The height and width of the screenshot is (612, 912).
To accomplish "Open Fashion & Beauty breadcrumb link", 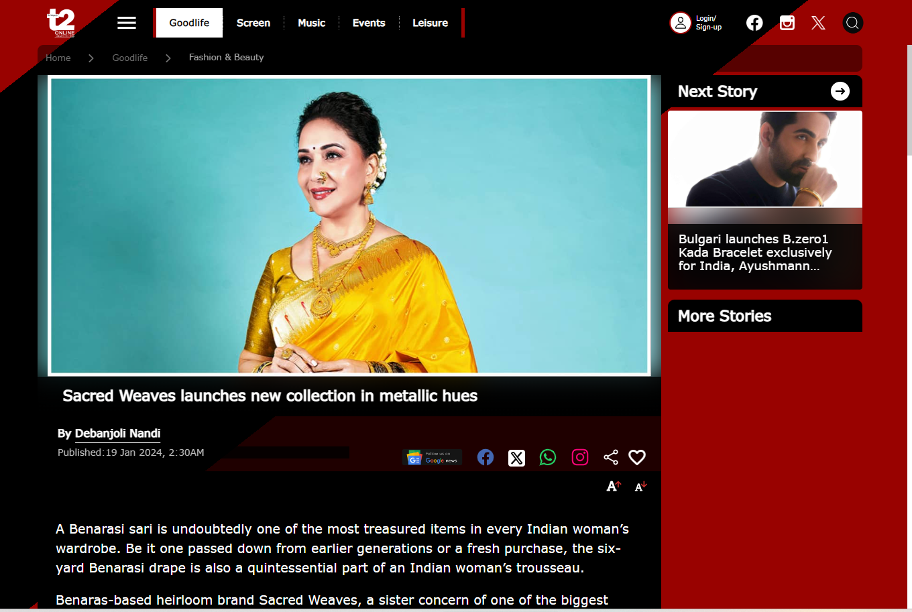I will pos(226,58).
